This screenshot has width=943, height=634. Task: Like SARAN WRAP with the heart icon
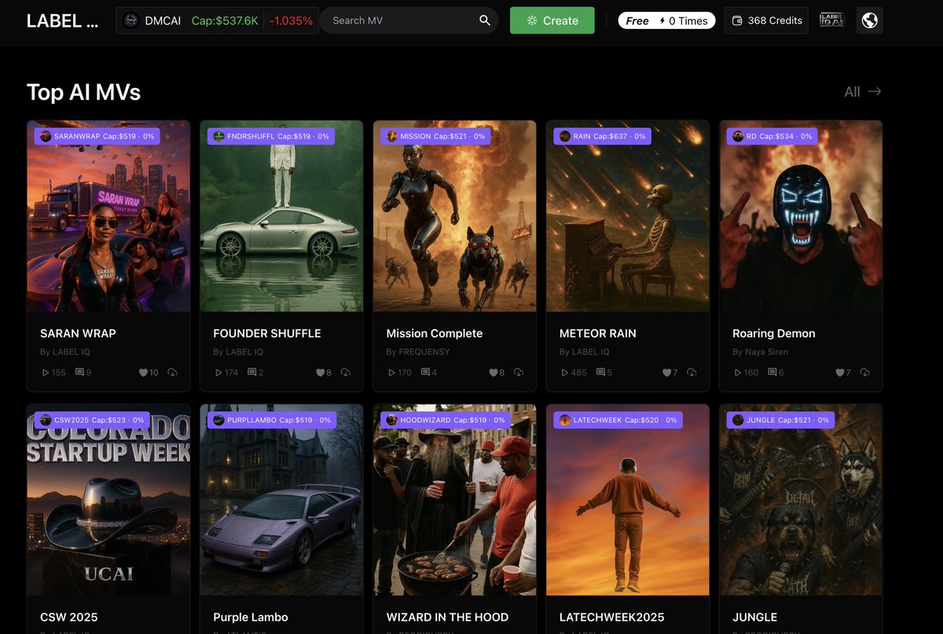coord(143,372)
